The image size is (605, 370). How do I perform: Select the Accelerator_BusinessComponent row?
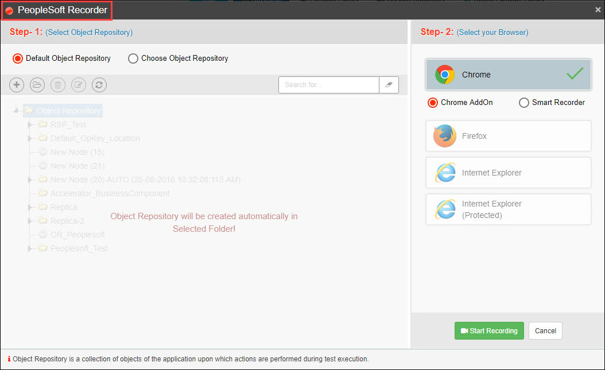pyautogui.click(x=104, y=193)
